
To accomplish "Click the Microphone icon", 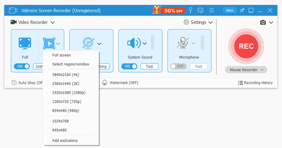I will [183, 43].
